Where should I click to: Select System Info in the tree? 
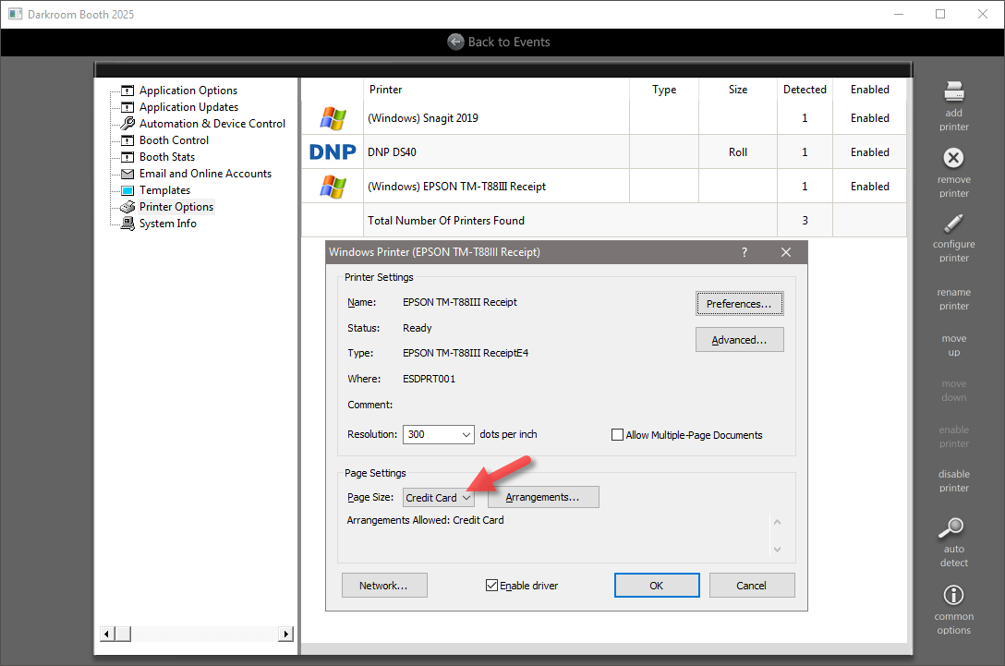coord(168,224)
